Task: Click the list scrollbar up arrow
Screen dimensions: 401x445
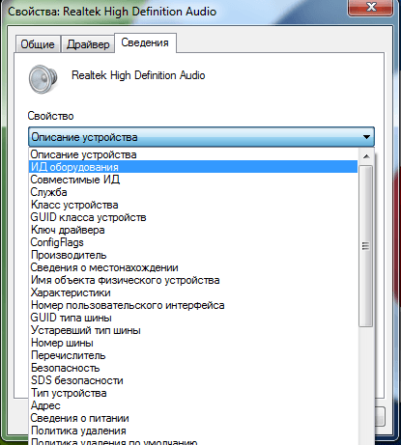Action: 366,156
